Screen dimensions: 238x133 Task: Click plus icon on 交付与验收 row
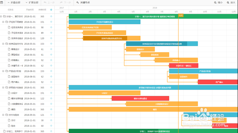tap(51, 115)
